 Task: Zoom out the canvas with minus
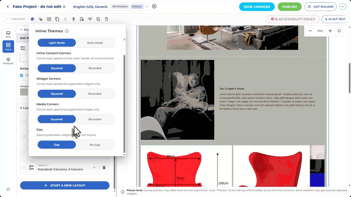[310, 31]
